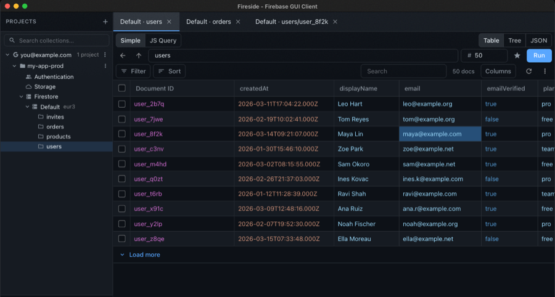Collapse the Firestore tree node
Viewport: 555px width, 297px height.
click(21, 97)
